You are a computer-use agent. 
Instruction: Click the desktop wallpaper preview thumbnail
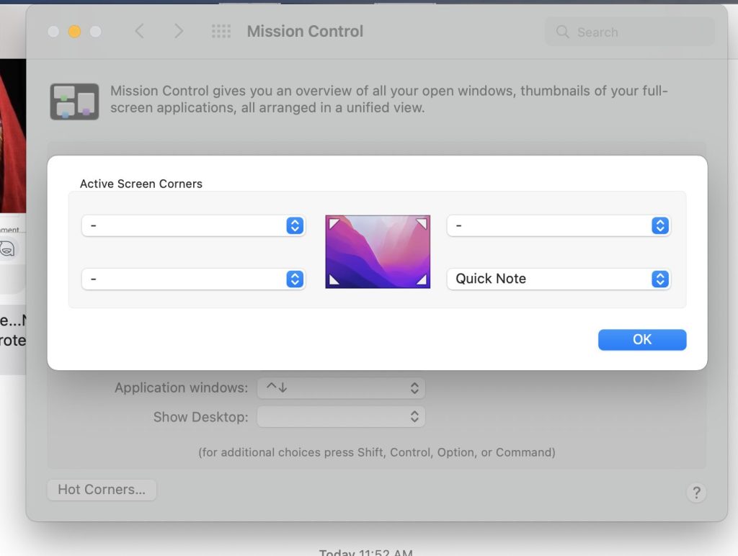378,251
